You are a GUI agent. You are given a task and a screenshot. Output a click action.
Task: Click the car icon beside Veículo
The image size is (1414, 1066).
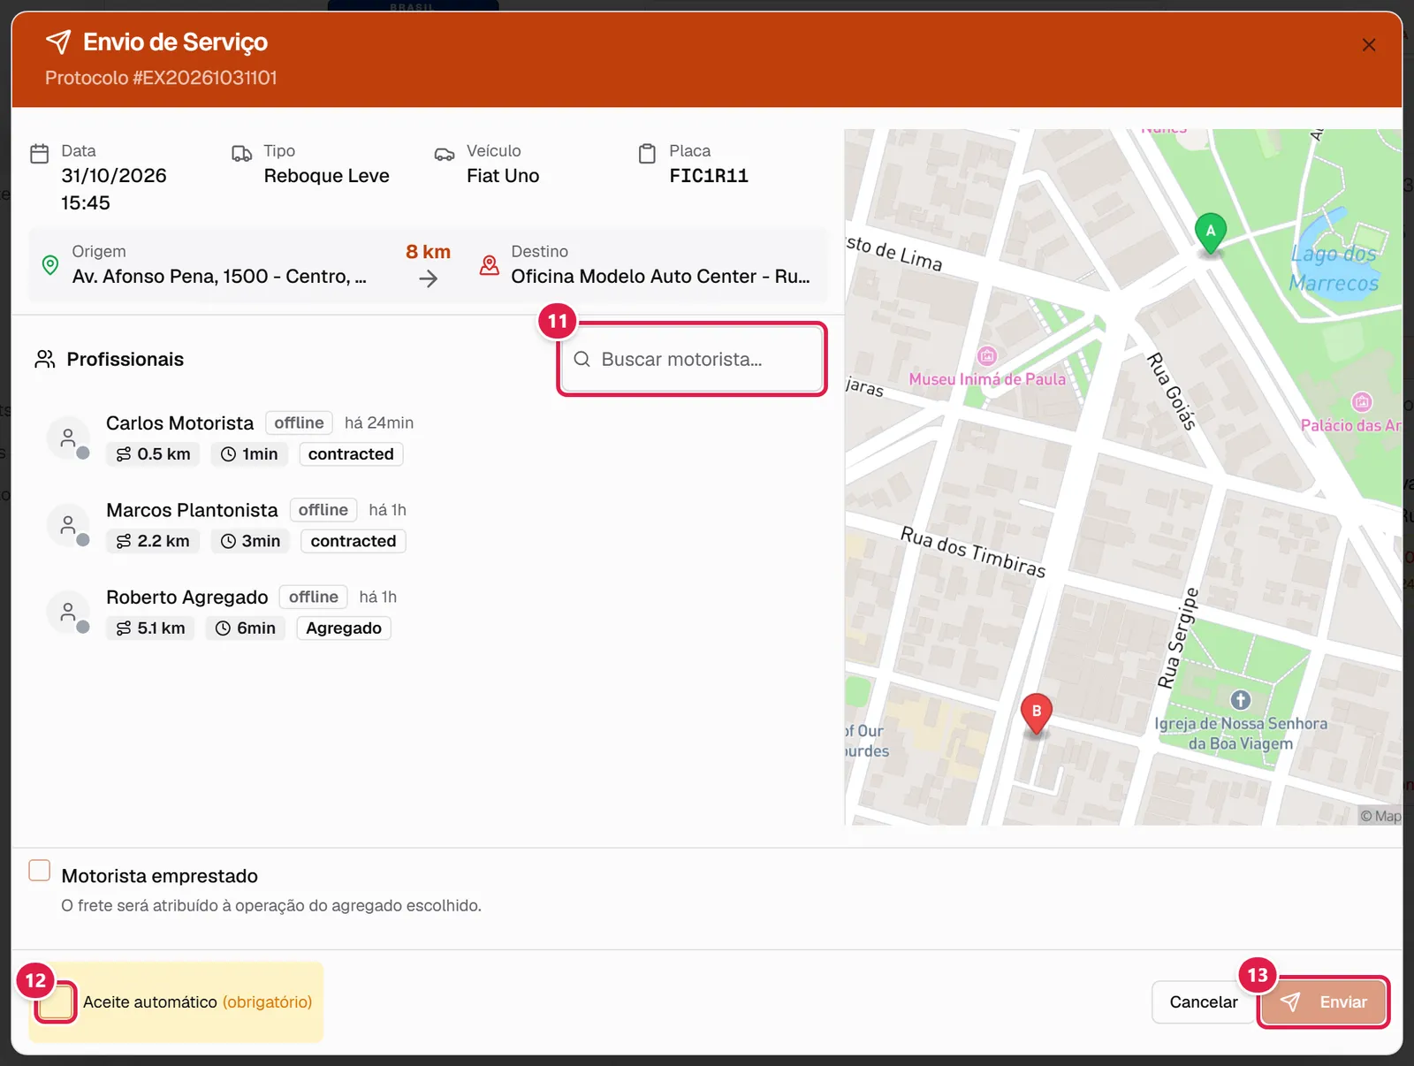click(x=445, y=154)
